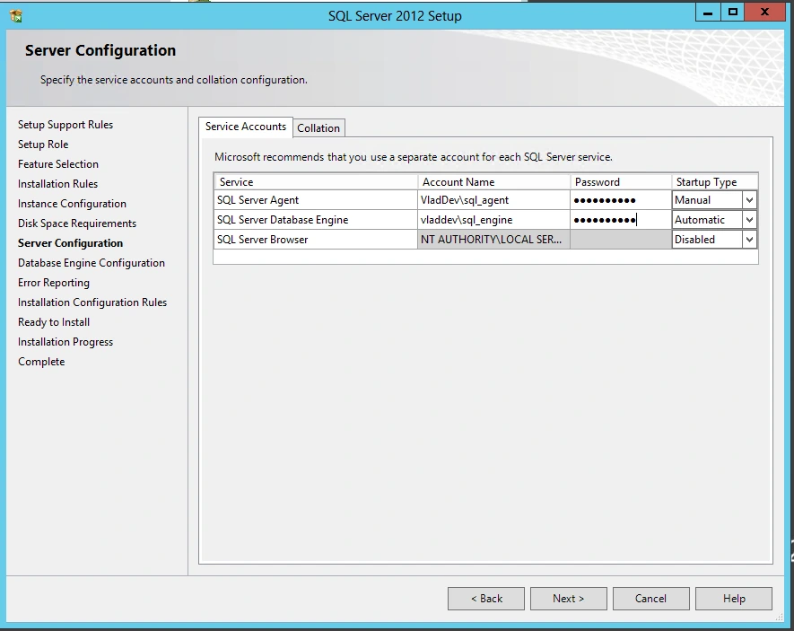Return to the previous step with Back
The height and width of the screenshot is (631, 794).
pos(486,599)
